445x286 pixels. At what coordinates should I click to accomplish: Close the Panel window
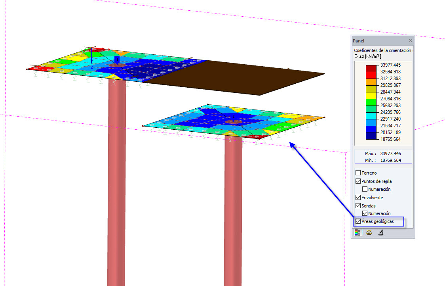click(411, 40)
